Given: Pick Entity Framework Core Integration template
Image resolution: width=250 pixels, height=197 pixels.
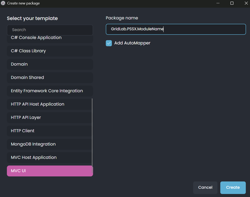Looking at the screenshot, I should [x=50, y=91].
